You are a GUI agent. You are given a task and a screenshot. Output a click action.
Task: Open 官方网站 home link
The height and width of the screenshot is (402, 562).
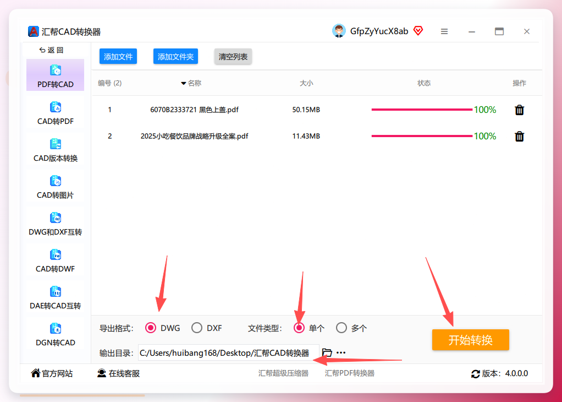(x=52, y=373)
